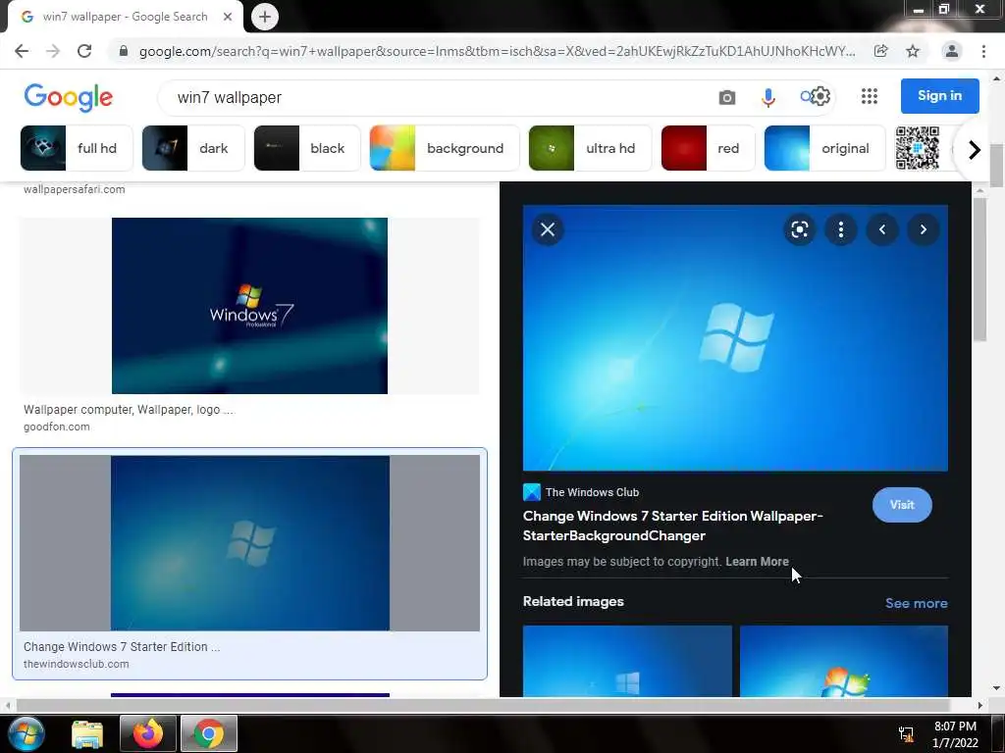The width and height of the screenshot is (1005, 753).
Task: Open the share page icon in address bar
Action: click(x=880, y=51)
